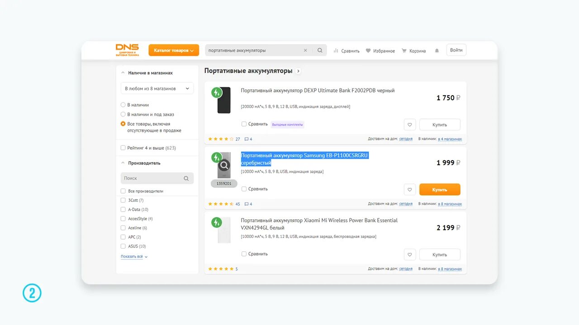Open notifications bell icon
Viewport: 579px width, 325px height.
[437, 51]
